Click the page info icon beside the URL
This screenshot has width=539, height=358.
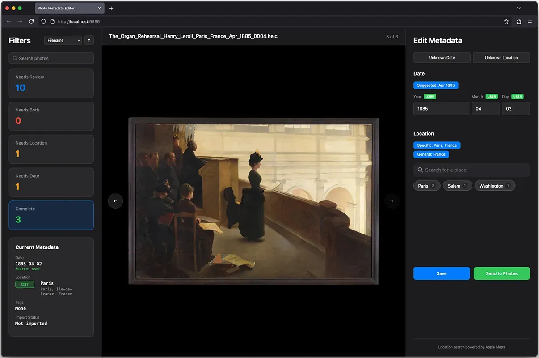click(52, 21)
